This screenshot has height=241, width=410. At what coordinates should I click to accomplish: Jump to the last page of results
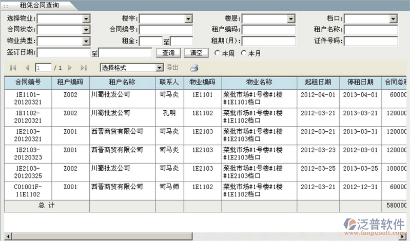point(84,68)
